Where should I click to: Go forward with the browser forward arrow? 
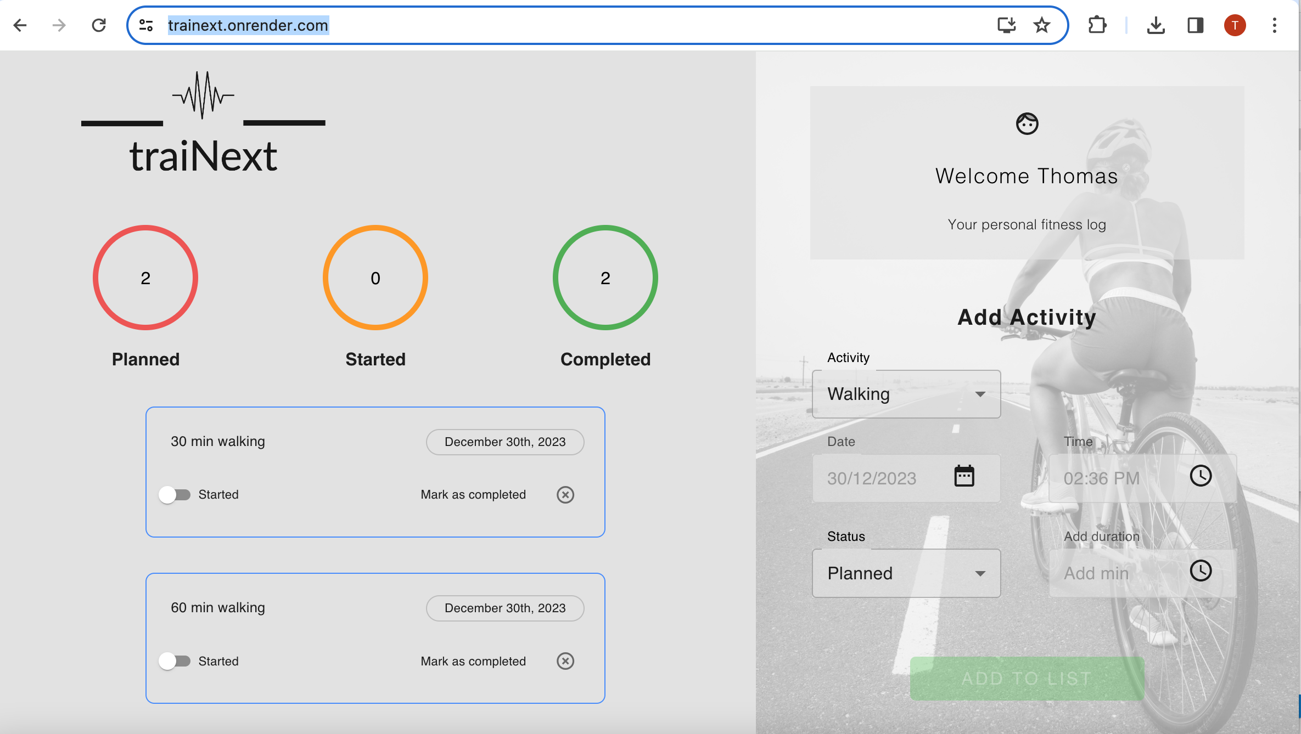pos(59,25)
